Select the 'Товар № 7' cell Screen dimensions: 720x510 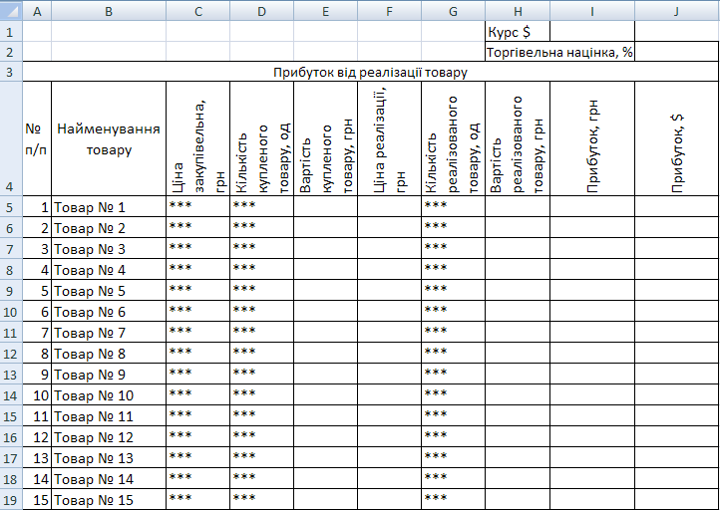click(109, 333)
